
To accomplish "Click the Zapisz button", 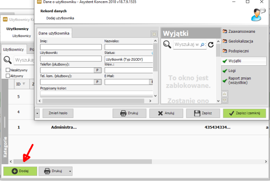I will pyautogui.click(x=203, y=113).
